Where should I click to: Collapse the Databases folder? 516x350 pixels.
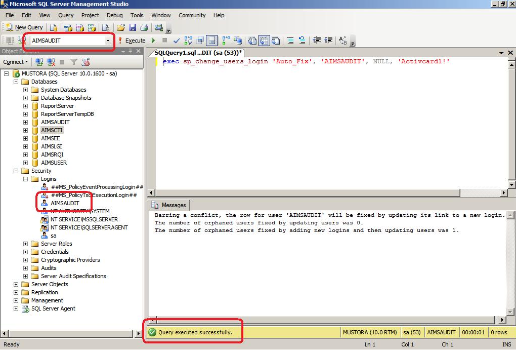(16, 82)
